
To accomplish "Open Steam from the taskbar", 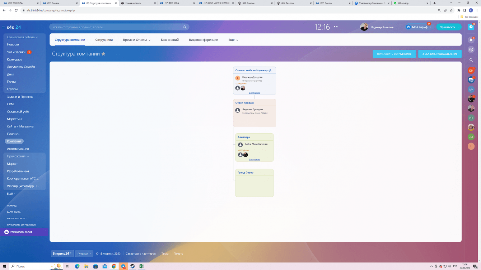I will 132,266.
